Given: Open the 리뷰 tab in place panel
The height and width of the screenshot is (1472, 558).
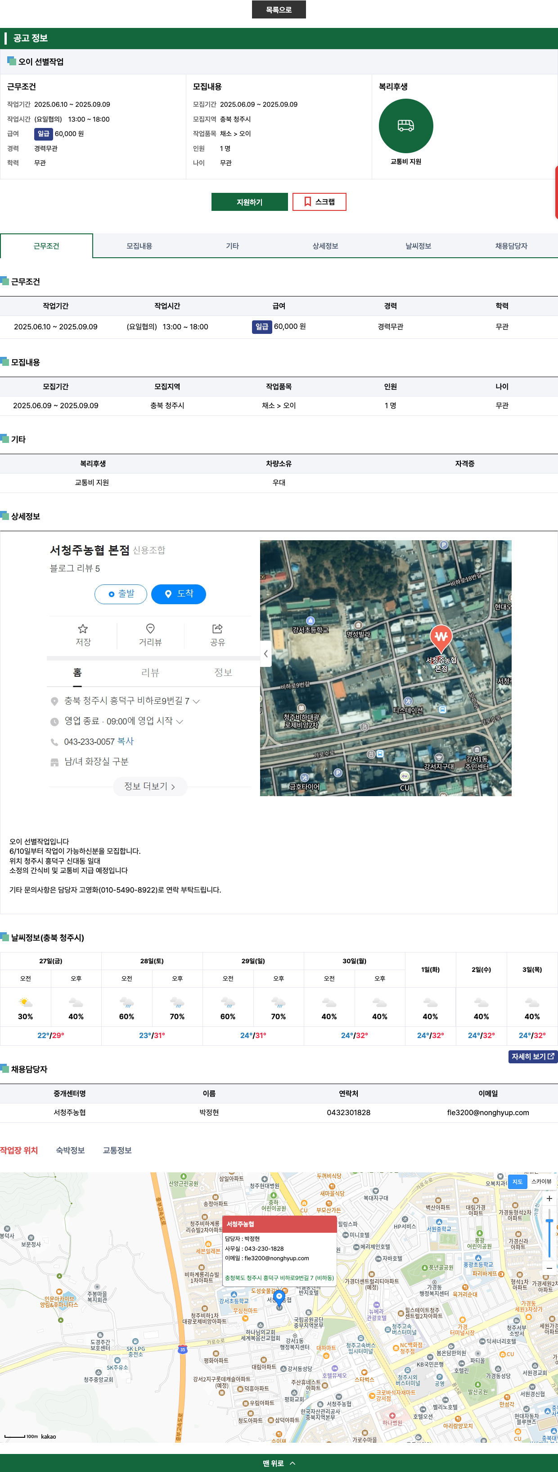Looking at the screenshot, I should coord(150,673).
